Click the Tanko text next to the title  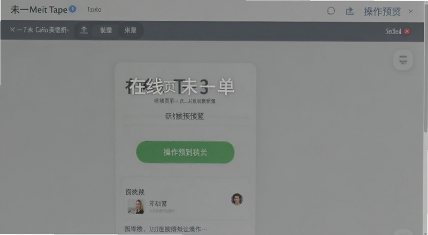94,10
